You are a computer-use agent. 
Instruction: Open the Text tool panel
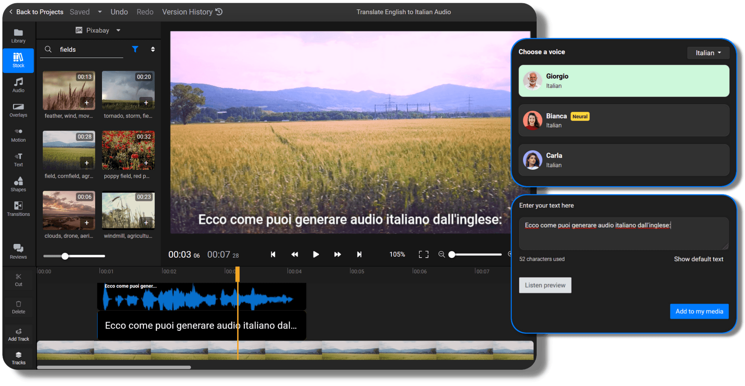pyautogui.click(x=18, y=159)
